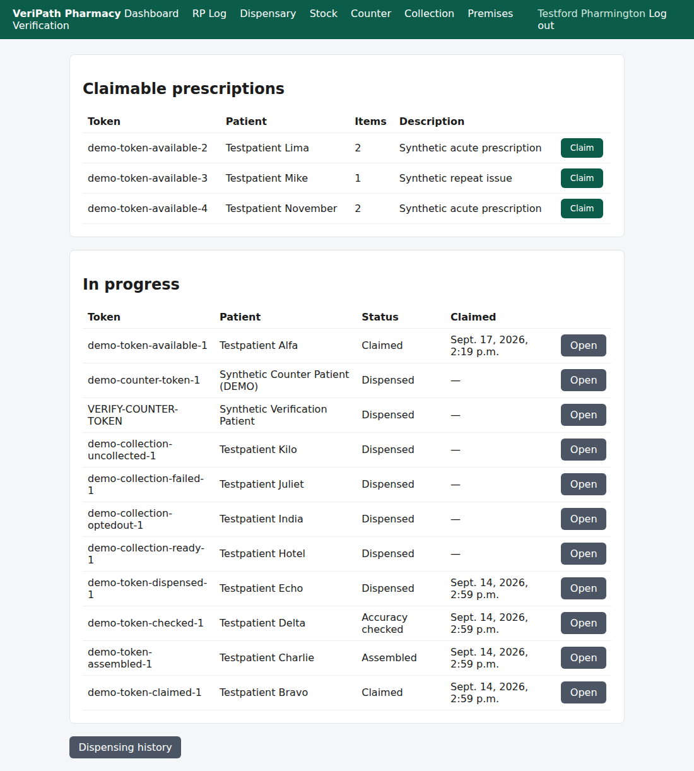Open Testpatient India's prescription
Viewport: 694px width, 771px height.
[x=584, y=519]
